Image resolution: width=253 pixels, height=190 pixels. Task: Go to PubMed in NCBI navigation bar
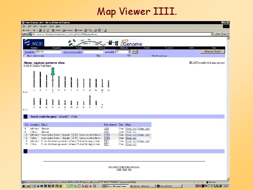[34, 48]
